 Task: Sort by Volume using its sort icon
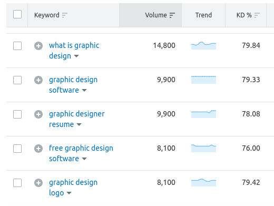(172, 15)
